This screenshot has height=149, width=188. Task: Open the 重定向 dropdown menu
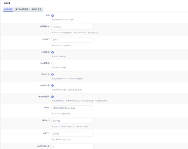[72, 108]
